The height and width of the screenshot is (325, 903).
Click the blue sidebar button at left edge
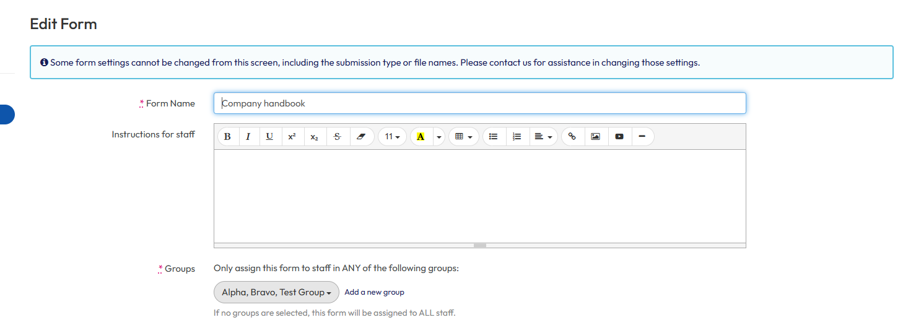(7, 115)
